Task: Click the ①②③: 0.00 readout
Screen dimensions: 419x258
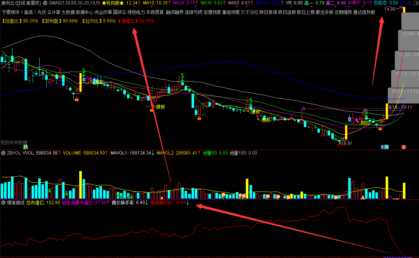Action: 386,3
